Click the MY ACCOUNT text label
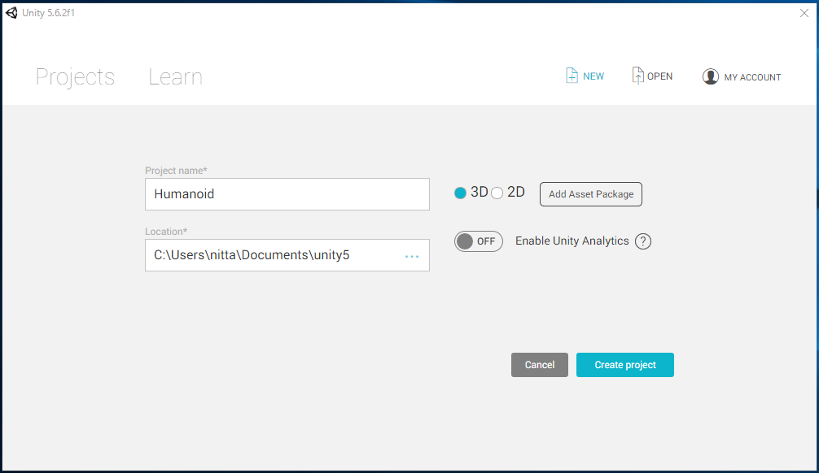This screenshot has height=473, width=819. click(752, 77)
